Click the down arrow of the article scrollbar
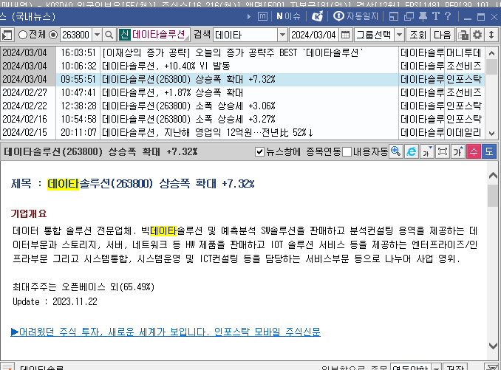The height and width of the screenshot is (370, 501). click(493, 346)
